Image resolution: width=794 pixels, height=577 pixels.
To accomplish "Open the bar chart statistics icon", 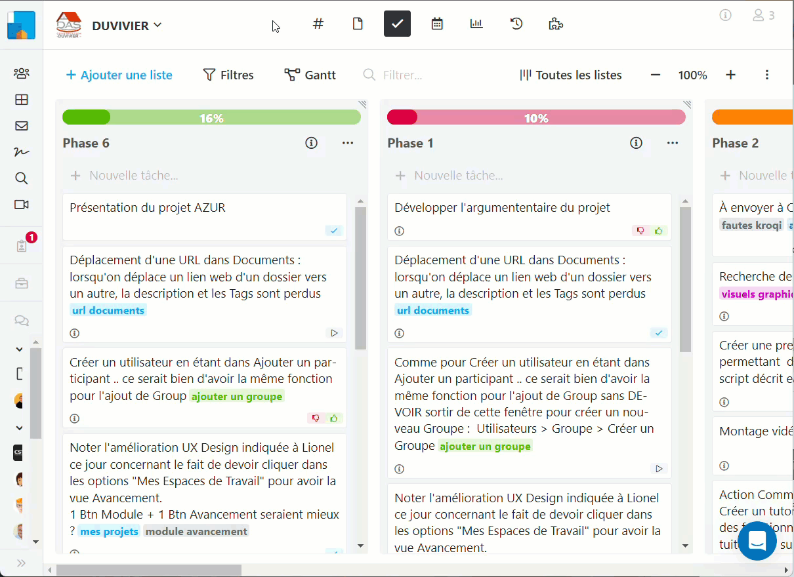I will (476, 24).
